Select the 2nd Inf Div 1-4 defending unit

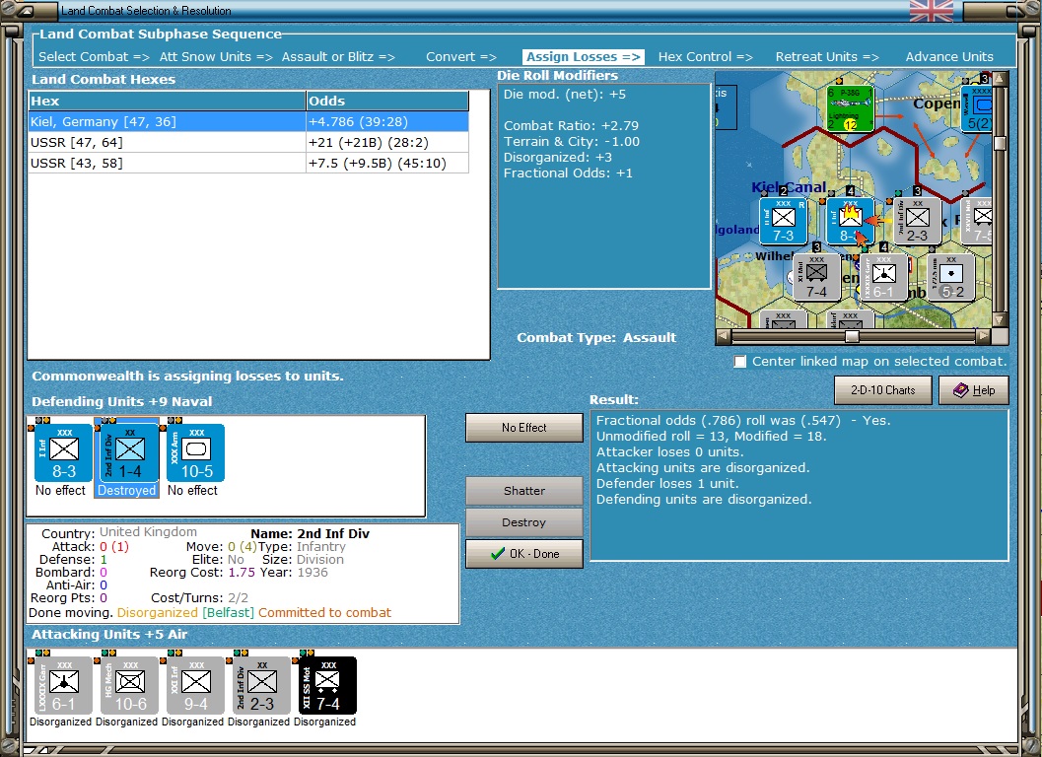(129, 452)
